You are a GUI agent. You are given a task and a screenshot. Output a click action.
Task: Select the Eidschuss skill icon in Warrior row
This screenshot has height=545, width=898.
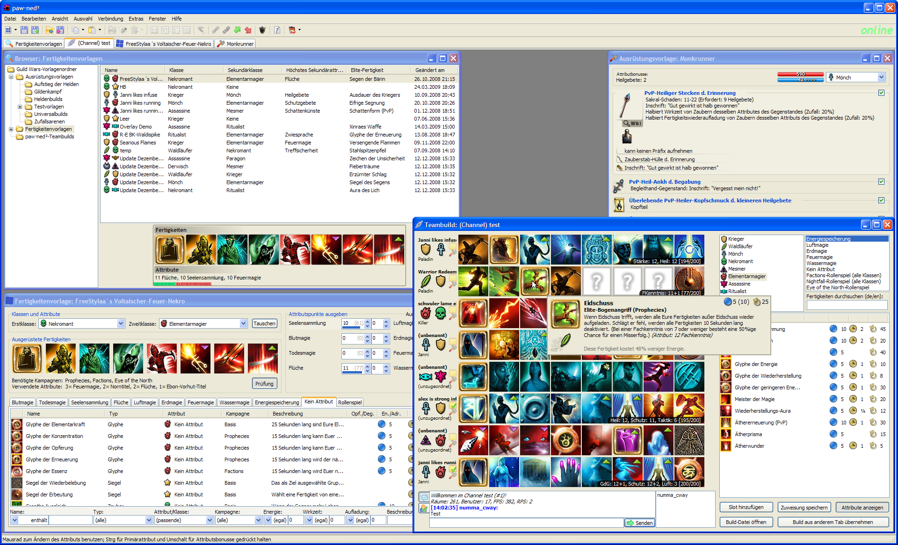pyautogui.click(x=535, y=281)
